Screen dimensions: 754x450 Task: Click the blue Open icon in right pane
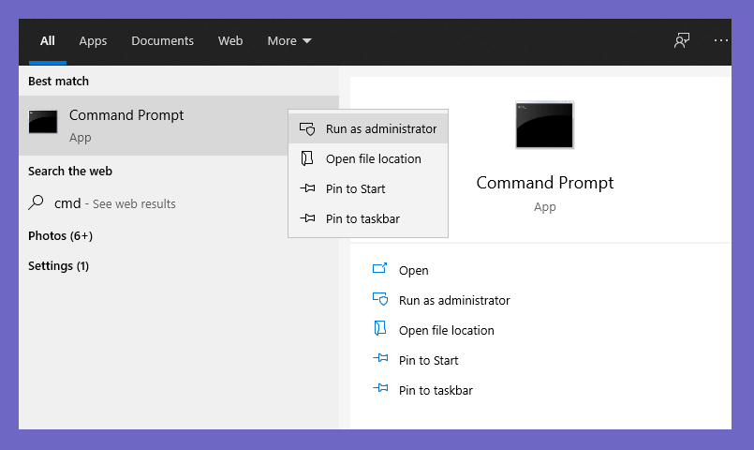(x=380, y=268)
